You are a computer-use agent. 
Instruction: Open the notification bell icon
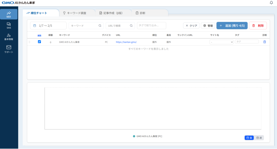[x=271, y=3]
